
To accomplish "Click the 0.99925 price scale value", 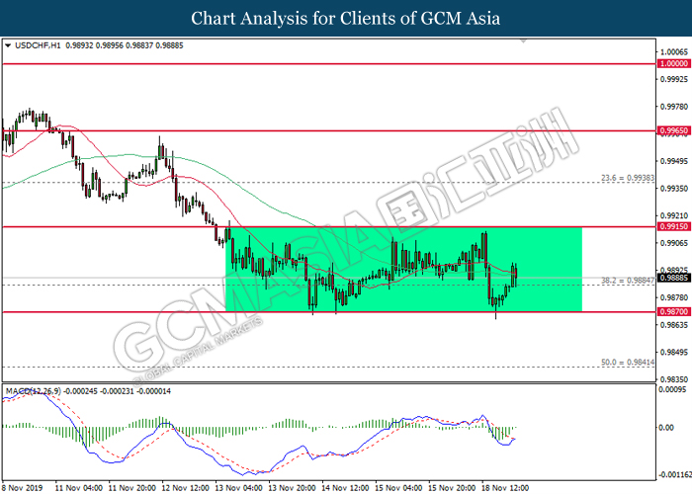I will [674, 79].
